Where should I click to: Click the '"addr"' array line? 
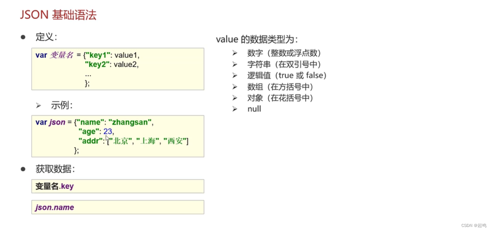[x=133, y=141]
